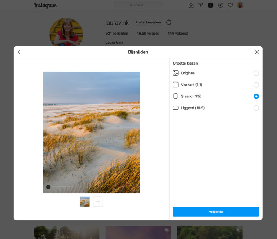Click Profiel bewerken button
This screenshot has width=277, height=239.
(x=148, y=22)
